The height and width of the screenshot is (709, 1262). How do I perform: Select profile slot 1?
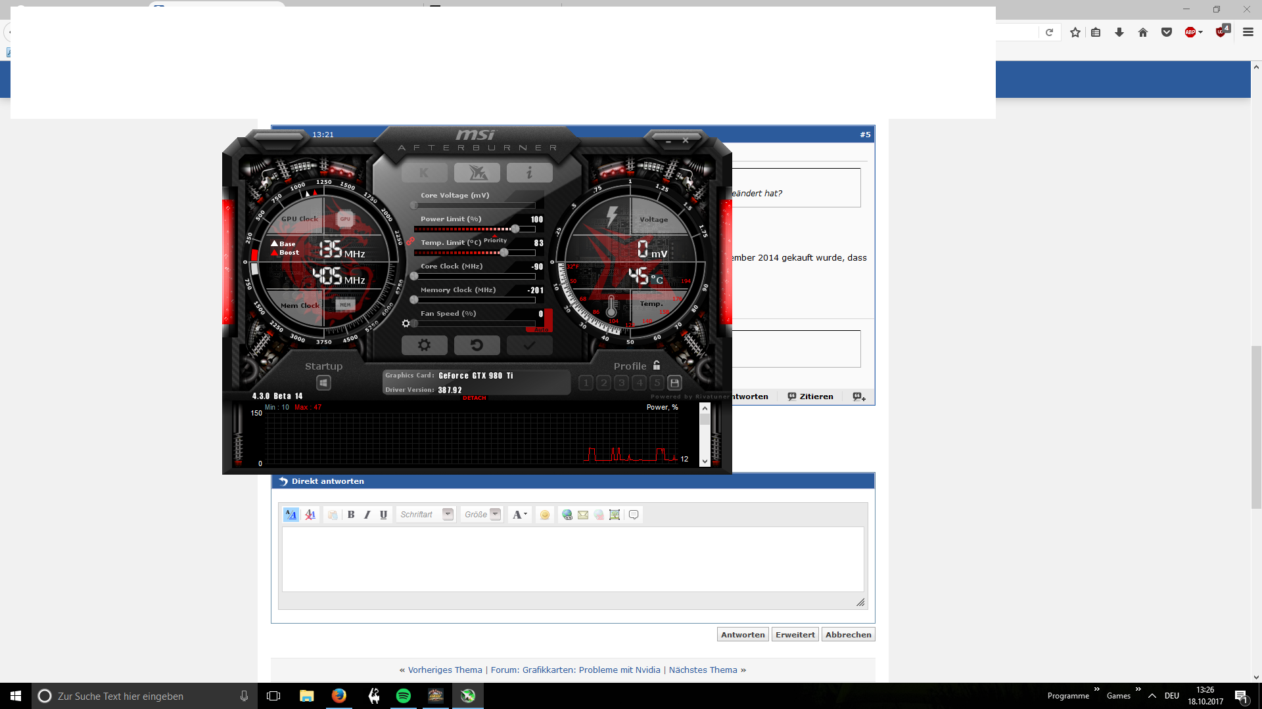tap(586, 383)
